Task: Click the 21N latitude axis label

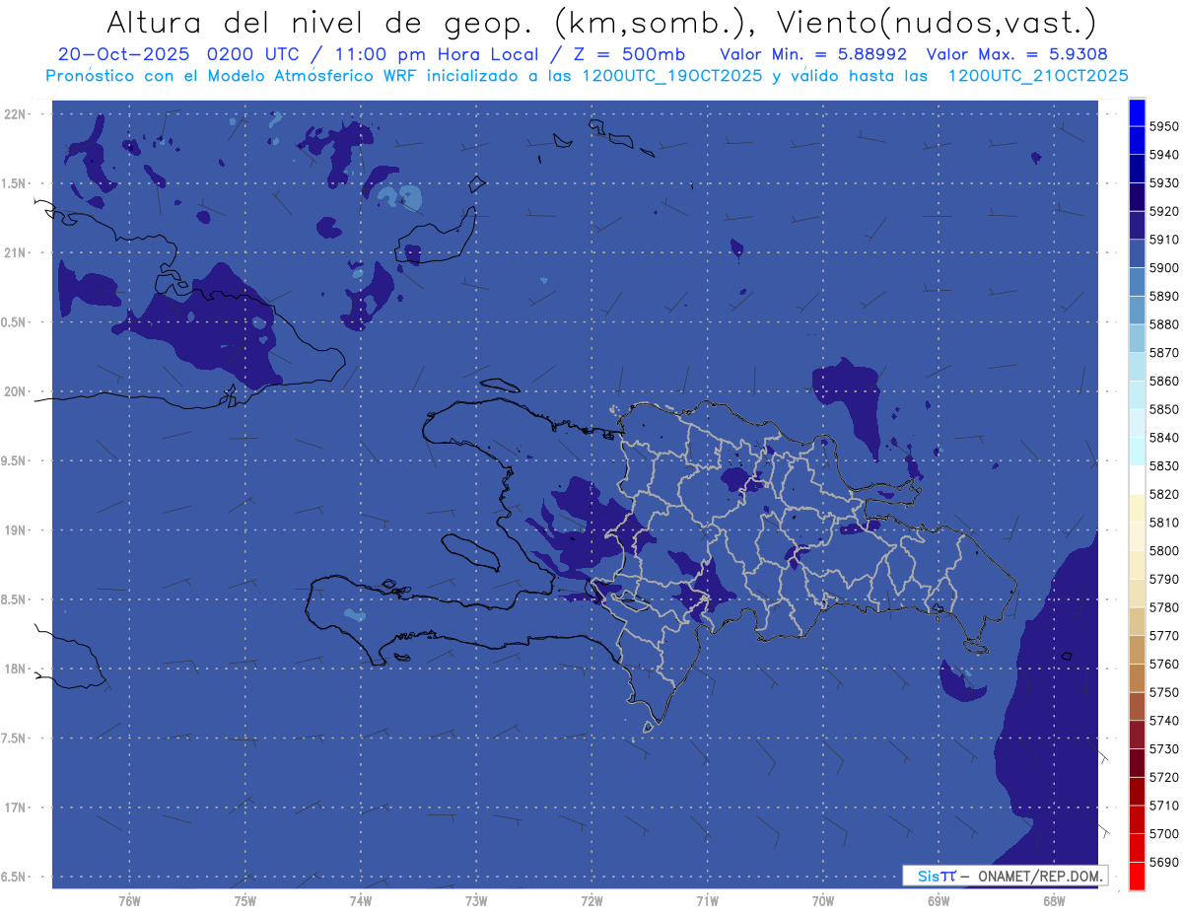Action: coord(15,253)
